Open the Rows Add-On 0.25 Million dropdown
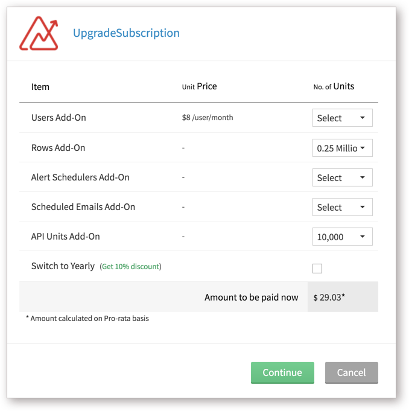 (342, 148)
